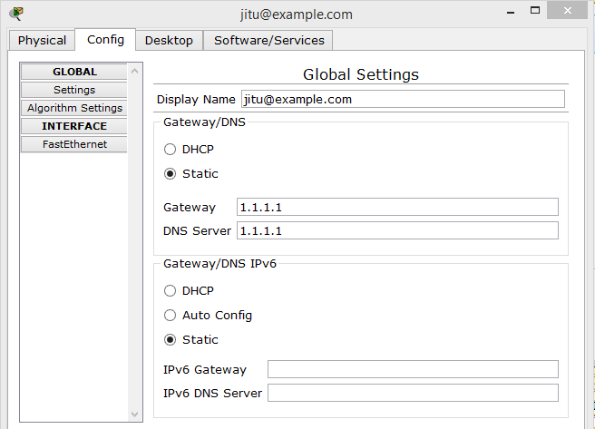Viewport: 595px width, 429px height.
Task: Click the Gateway address field
Action: [397, 207]
